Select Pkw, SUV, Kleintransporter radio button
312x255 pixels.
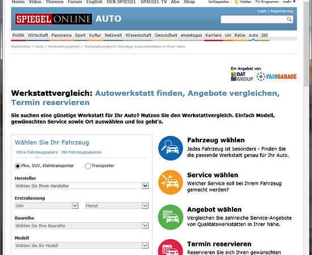pyautogui.click(x=18, y=166)
